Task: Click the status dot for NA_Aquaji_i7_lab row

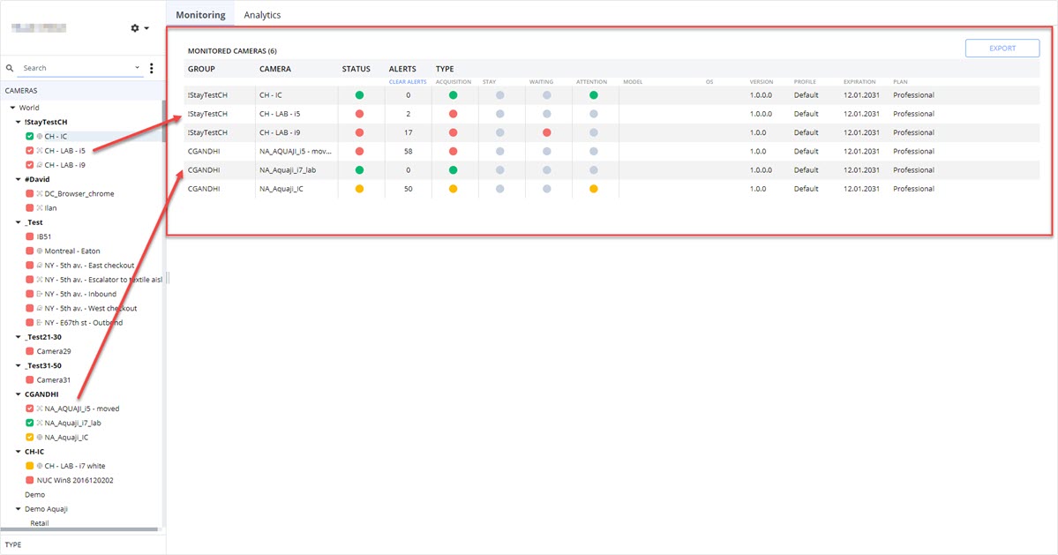Action: [360, 170]
